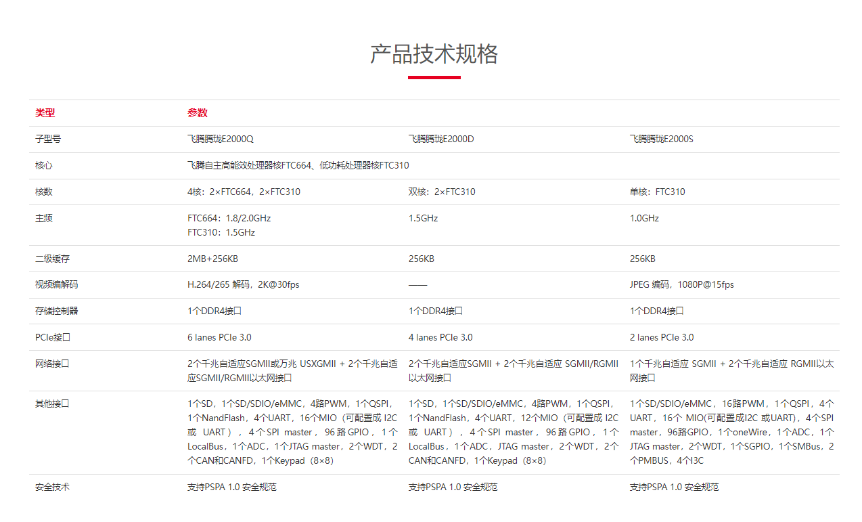
Task: Click the 4核：2×FTC664，2×FTC310 cell
Action: pos(244,192)
